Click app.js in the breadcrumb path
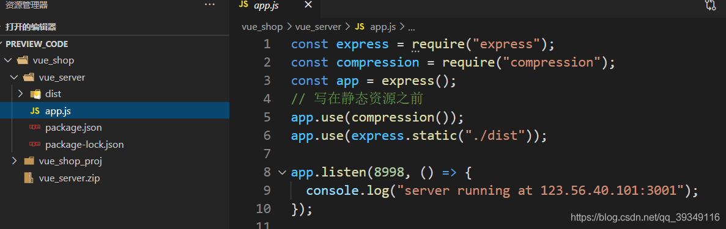The width and height of the screenshot is (726, 229). [383, 27]
